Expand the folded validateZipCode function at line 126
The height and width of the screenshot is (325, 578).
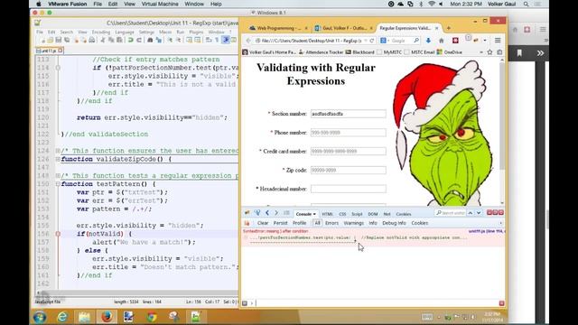pyautogui.click(x=58, y=159)
